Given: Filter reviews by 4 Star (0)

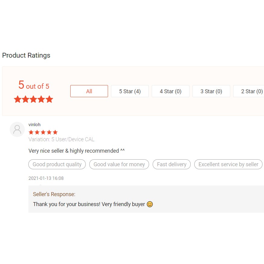Looking at the screenshot, I should coord(170,91).
